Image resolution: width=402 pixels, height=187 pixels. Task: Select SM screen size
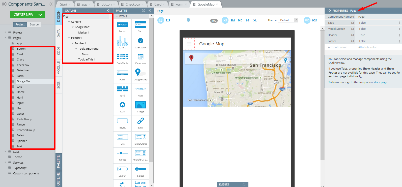pyautogui.click(x=233, y=20)
